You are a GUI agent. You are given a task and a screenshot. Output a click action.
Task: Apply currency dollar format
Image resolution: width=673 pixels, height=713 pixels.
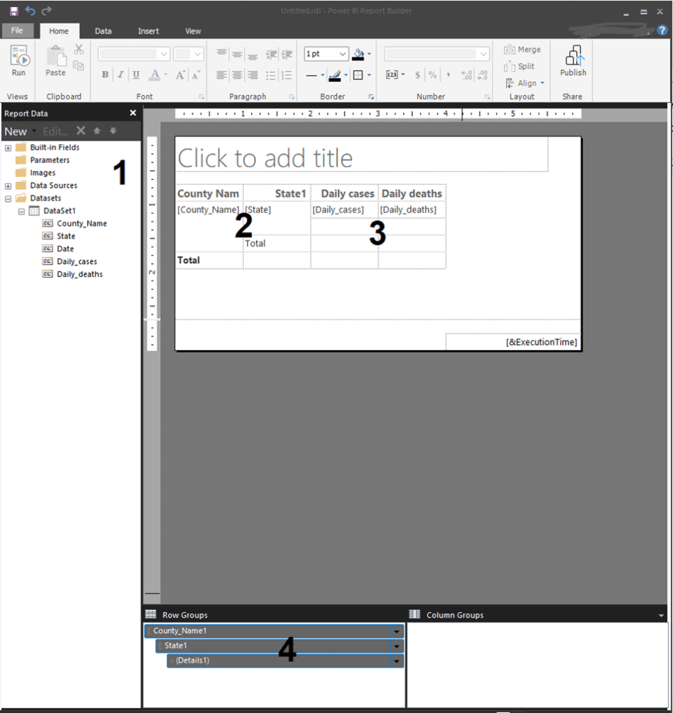(417, 75)
